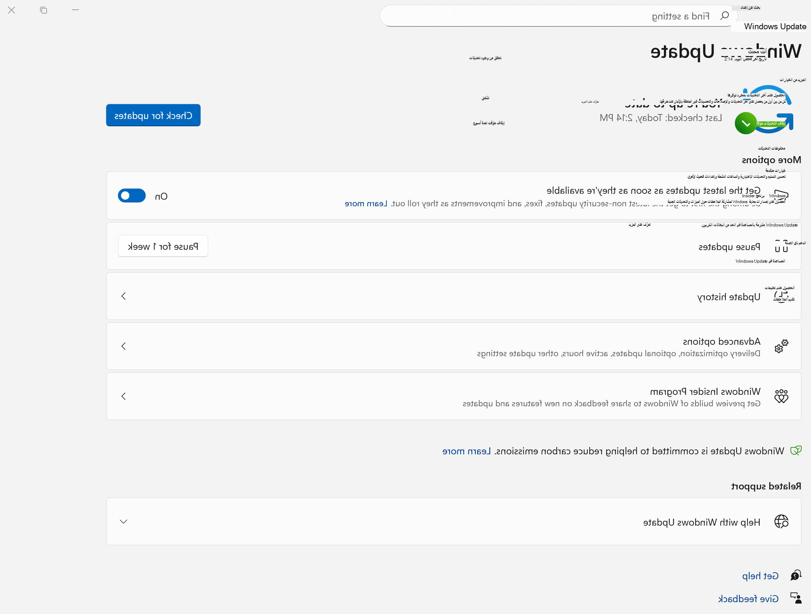Screen dimensions: 811x614
Task: Click the Give feedback person icon
Action: [x=796, y=598]
